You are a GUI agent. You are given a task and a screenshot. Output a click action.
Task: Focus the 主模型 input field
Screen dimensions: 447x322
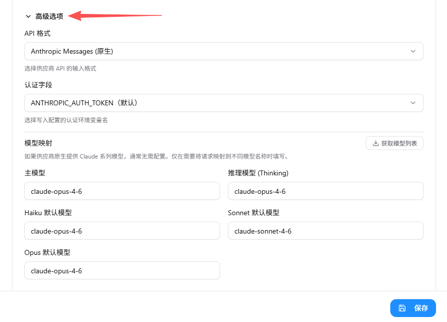coord(122,191)
